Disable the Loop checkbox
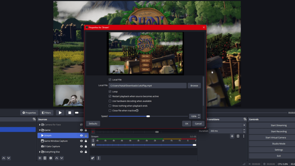This screenshot has width=295, height=166. point(110,91)
